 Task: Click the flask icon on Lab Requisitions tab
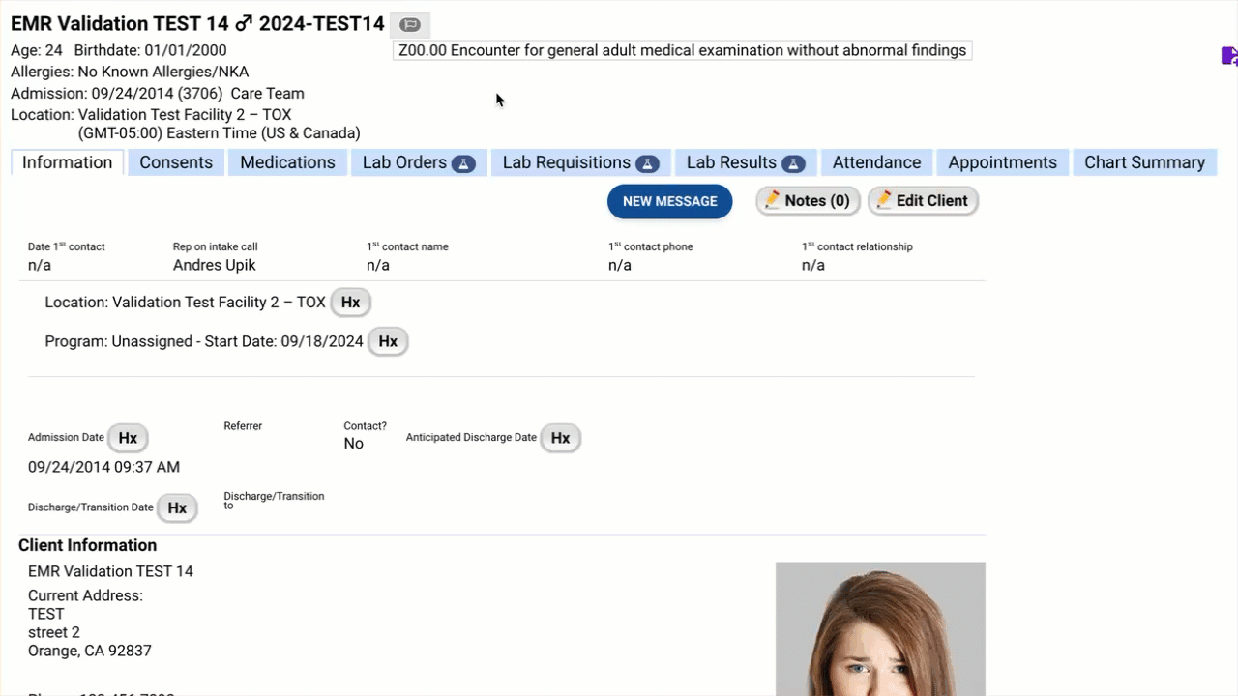[x=647, y=163]
